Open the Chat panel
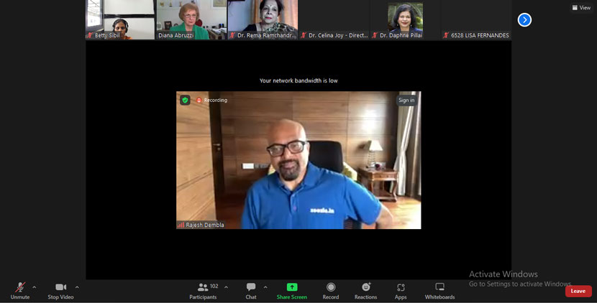597x303 pixels. (250, 290)
